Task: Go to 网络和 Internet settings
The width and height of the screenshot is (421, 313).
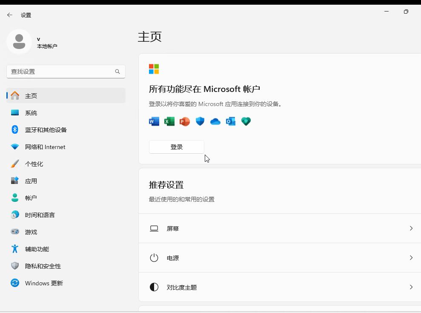Action: click(x=45, y=147)
